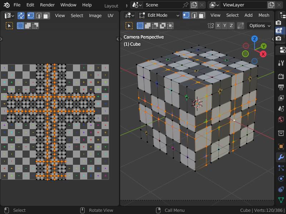Open UV editor View menu
The width and height of the screenshot is (286, 214).
pyautogui.click(x=60, y=16)
